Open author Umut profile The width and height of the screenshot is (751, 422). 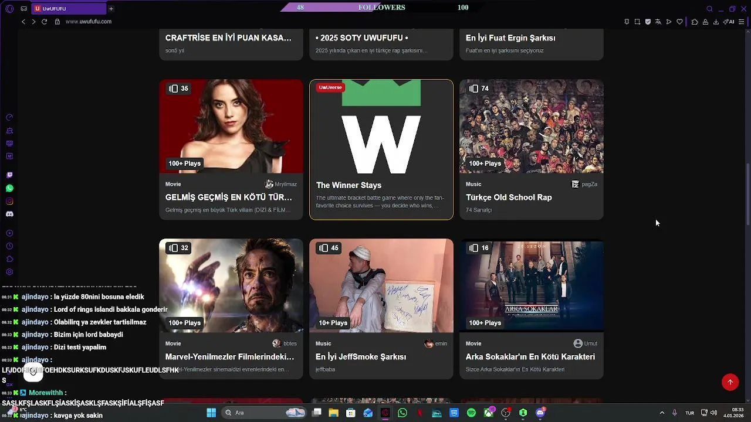click(586, 343)
